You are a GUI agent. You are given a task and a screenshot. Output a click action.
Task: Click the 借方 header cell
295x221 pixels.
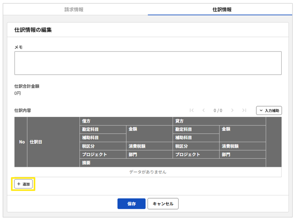click(126, 121)
